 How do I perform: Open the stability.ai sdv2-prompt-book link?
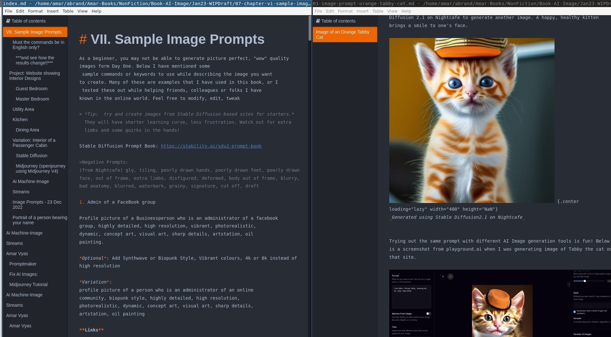coord(211,146)
